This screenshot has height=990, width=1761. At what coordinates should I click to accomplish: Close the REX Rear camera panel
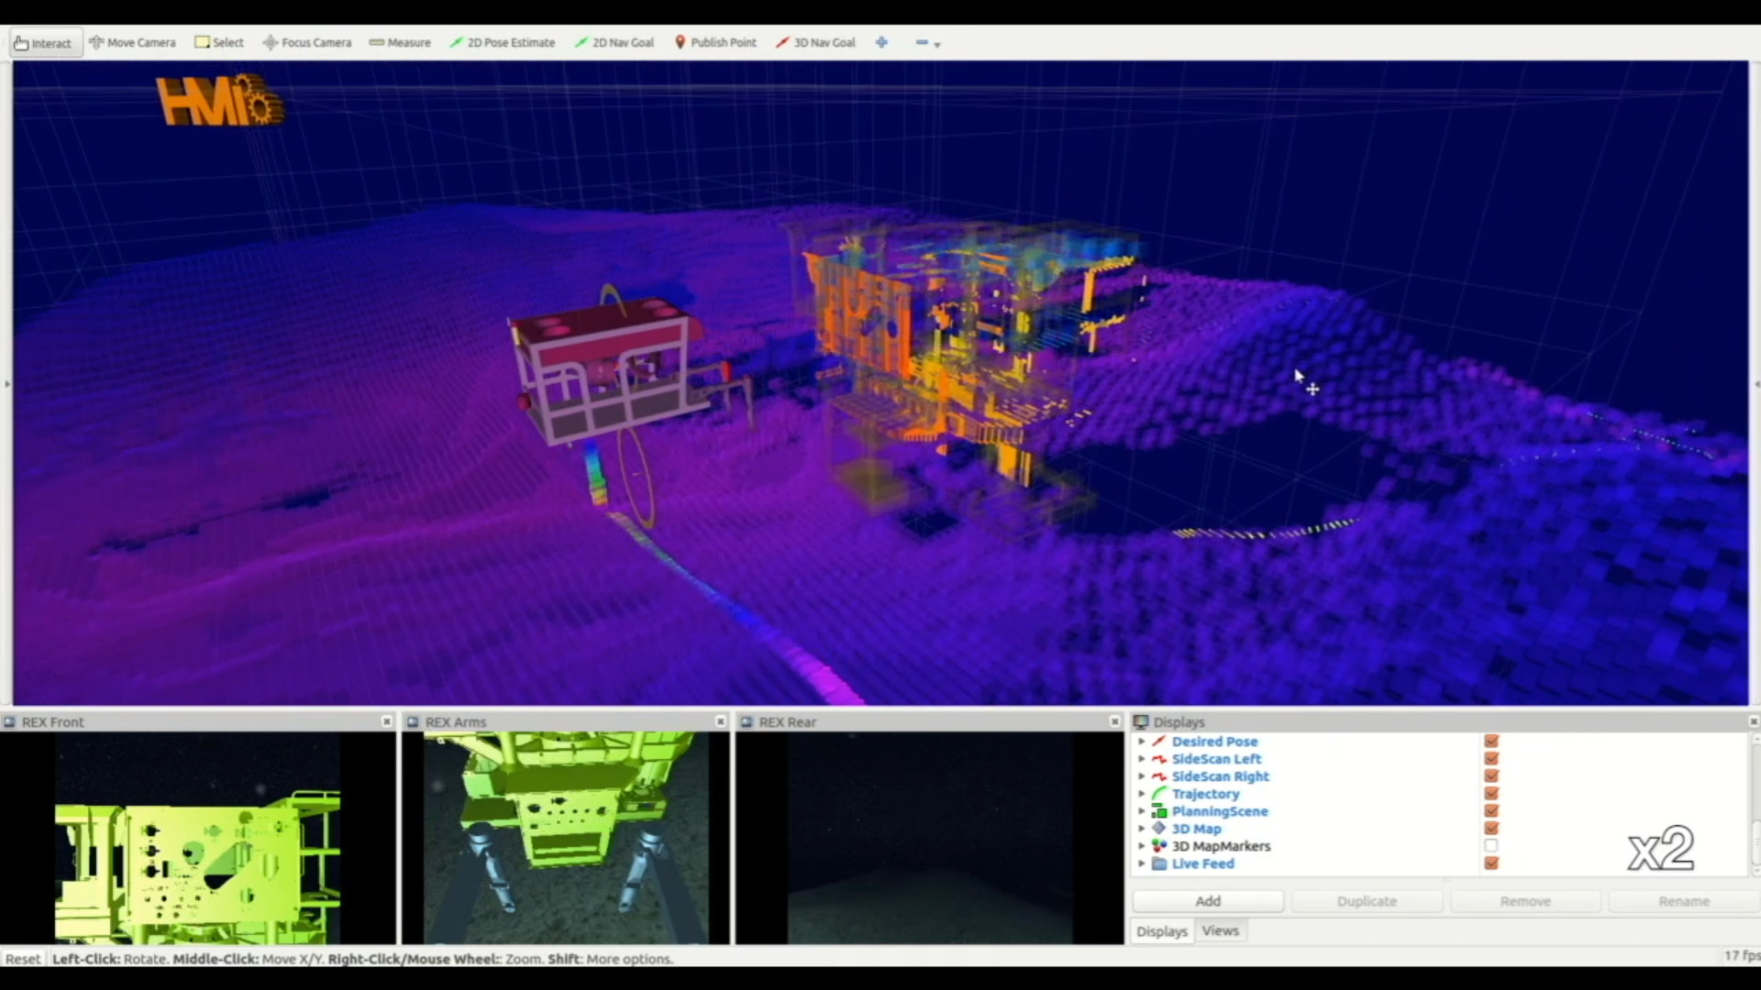pyautogui.click(x=1115, y=722)
